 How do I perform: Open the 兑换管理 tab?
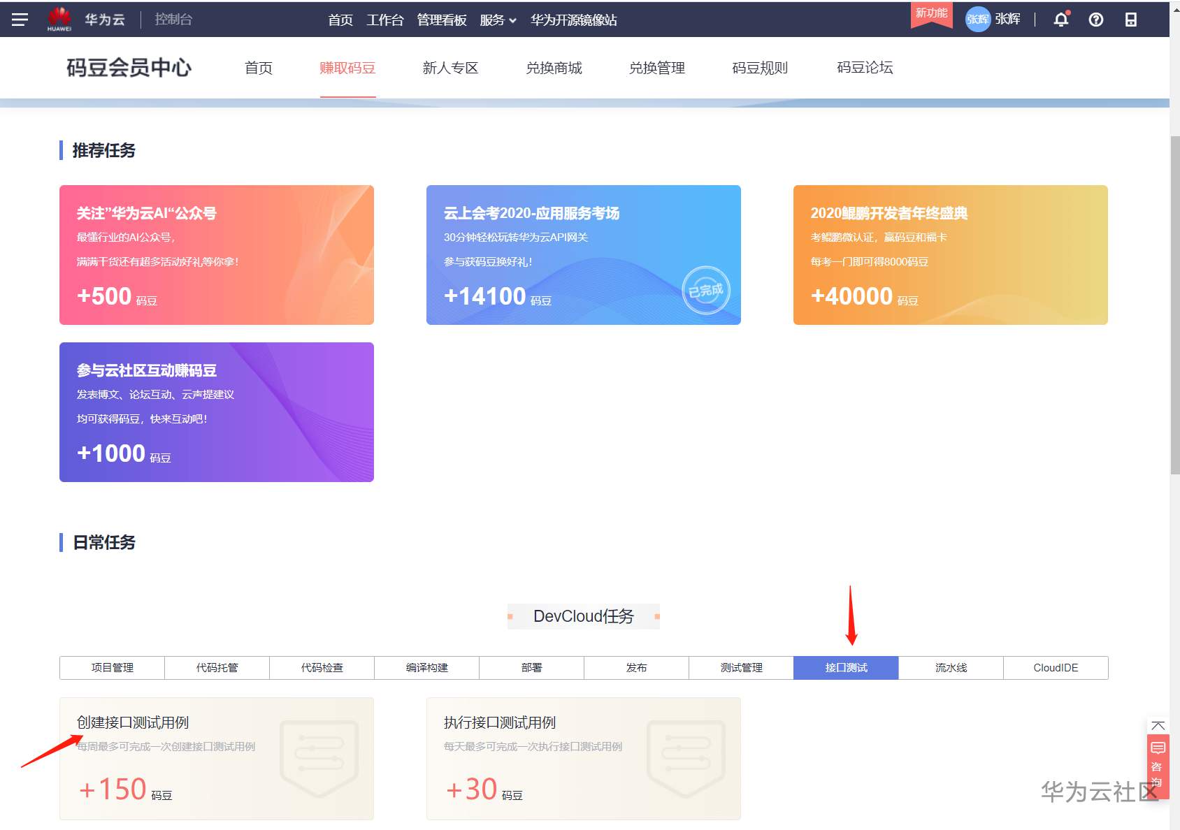tap(657, 68)
